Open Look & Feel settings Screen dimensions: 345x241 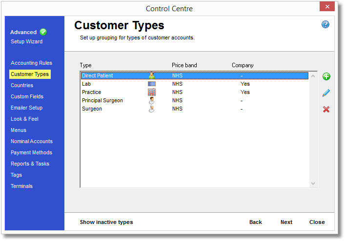(x=24, y=119)
